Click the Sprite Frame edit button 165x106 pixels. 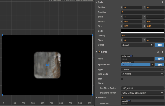pyautogui.click(x=160, y=65)
